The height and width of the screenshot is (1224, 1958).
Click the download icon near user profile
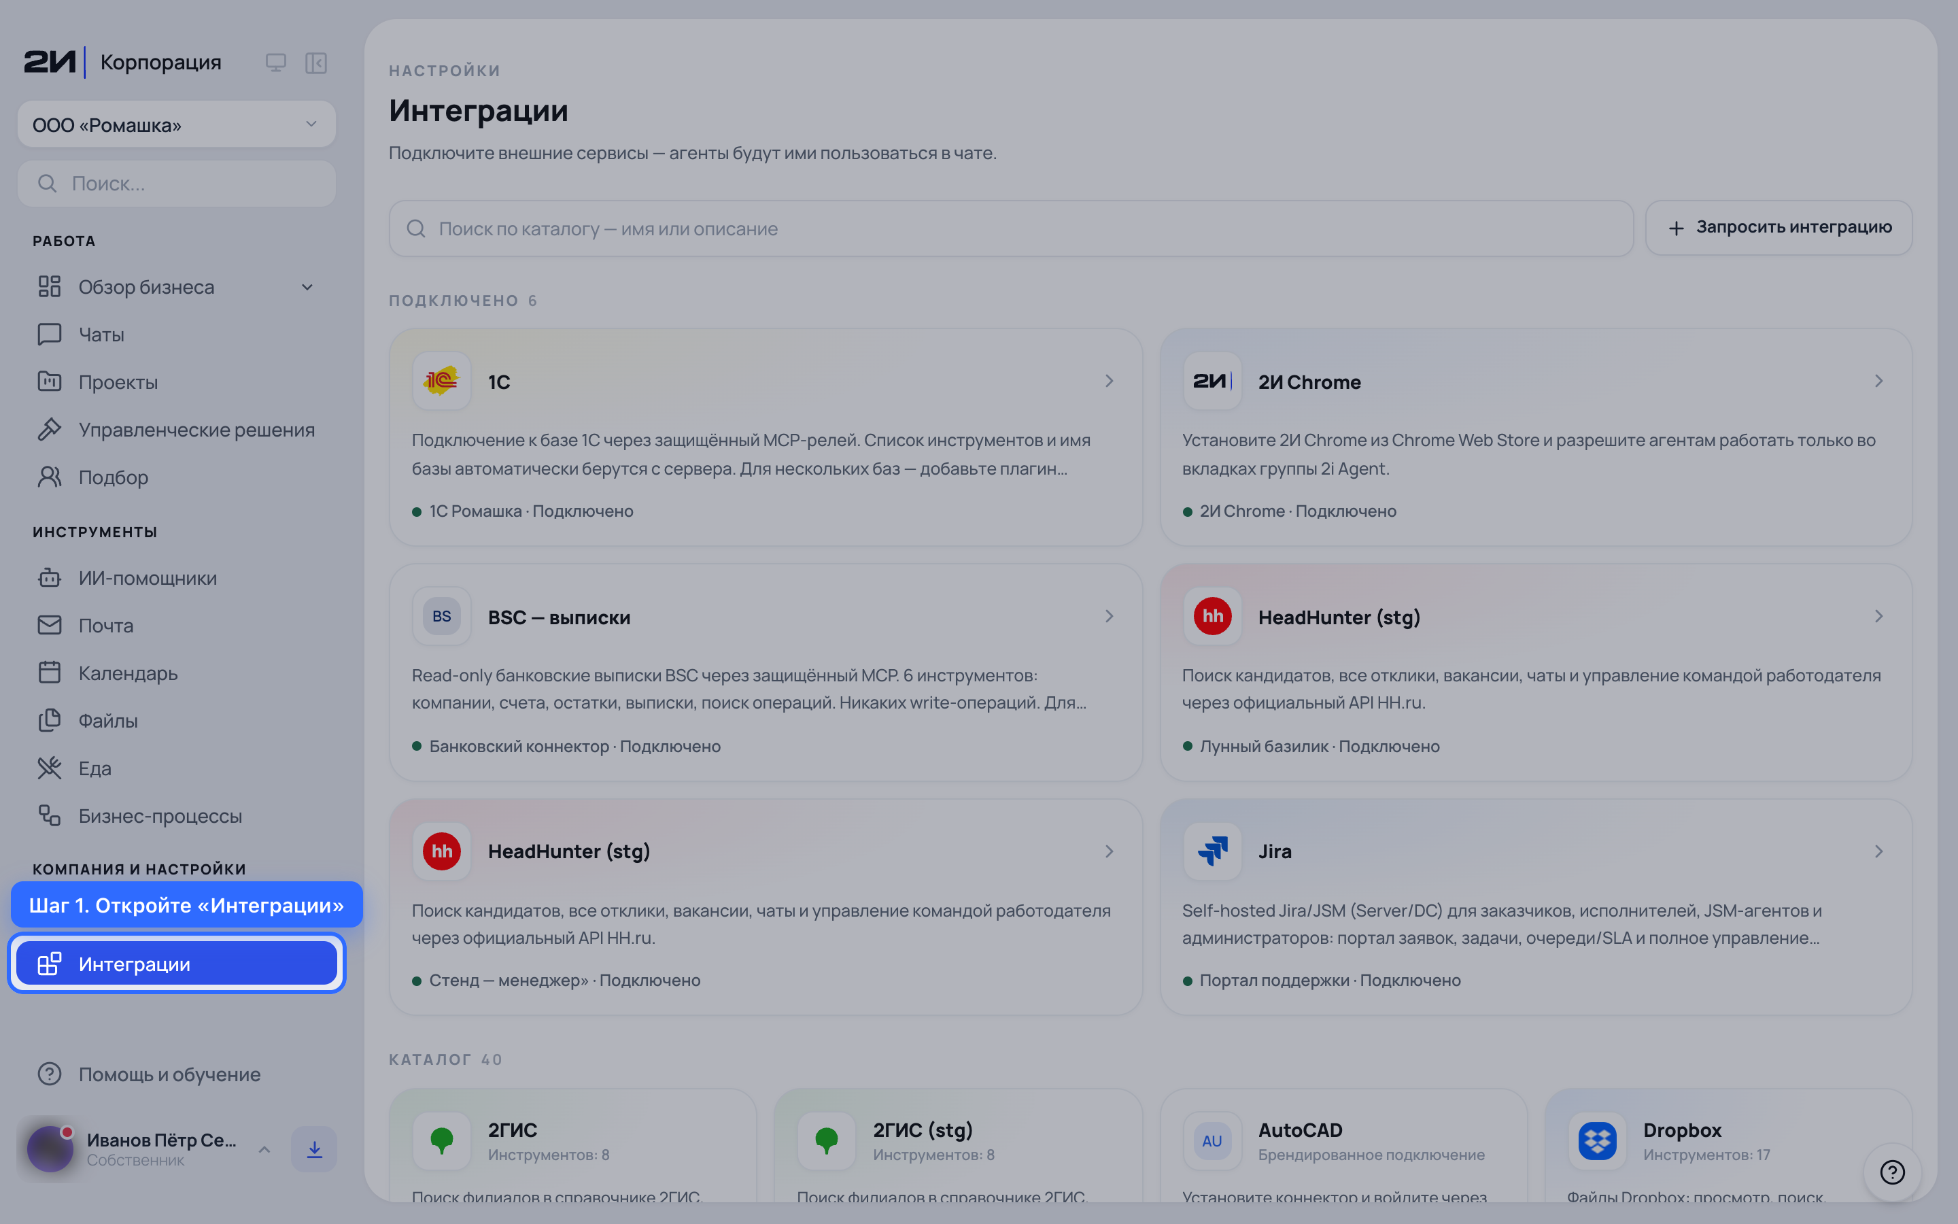pyautogui.click(x=315, y=1149)
